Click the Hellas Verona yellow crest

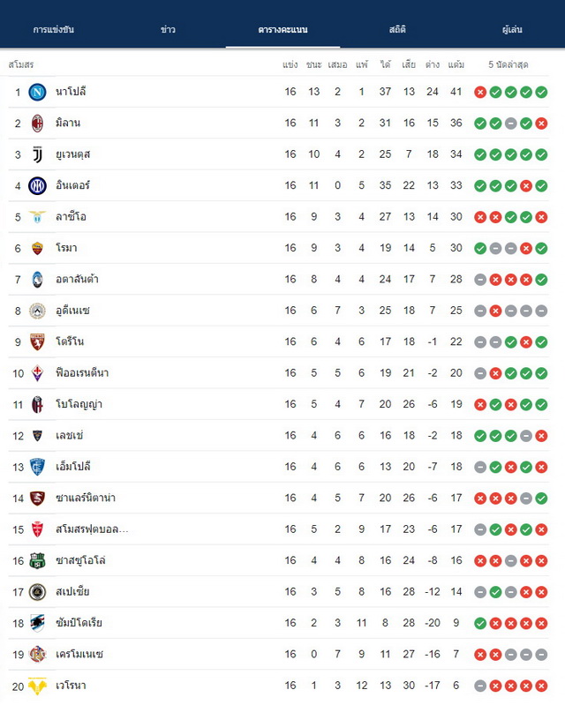coord(37,686)
